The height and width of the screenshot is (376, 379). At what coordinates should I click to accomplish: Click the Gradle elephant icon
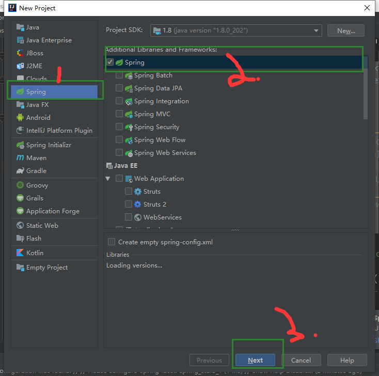[20, 171]
